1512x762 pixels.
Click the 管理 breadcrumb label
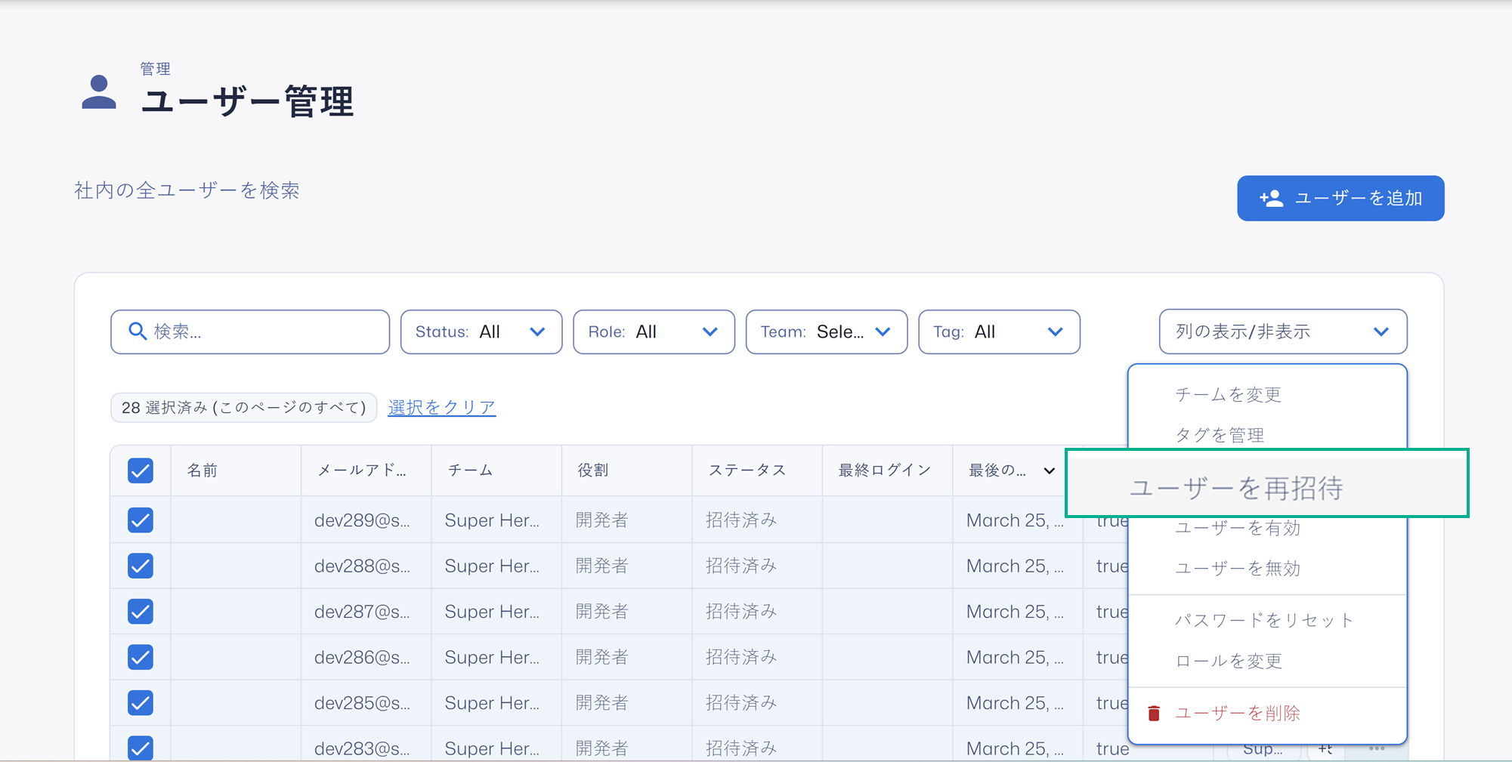pos(156,69)
